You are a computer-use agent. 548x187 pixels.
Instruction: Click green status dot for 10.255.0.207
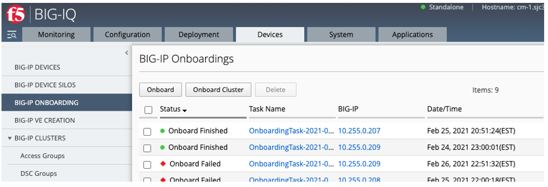[x=162, y=131]
